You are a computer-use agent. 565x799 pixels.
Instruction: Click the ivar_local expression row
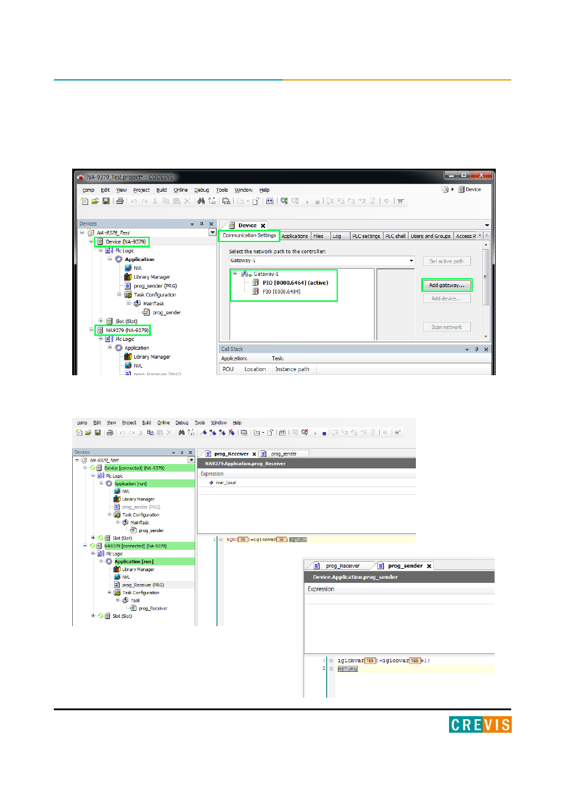point(306,483)
